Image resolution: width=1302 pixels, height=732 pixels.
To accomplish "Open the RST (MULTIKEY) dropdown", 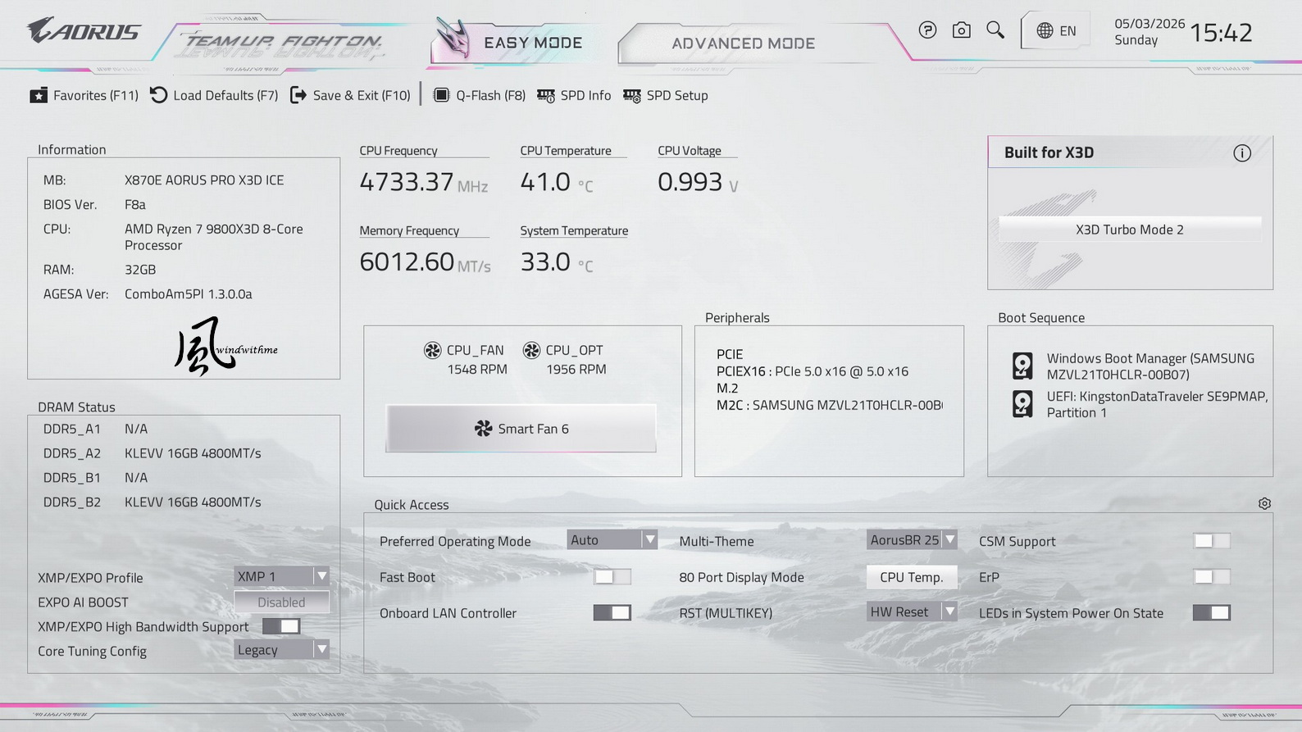I will pos(912,612).
